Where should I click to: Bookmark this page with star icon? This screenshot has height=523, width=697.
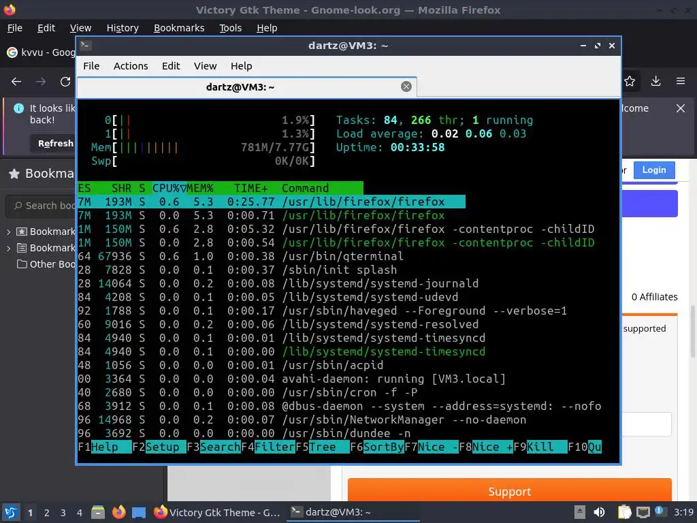point(630,82)
